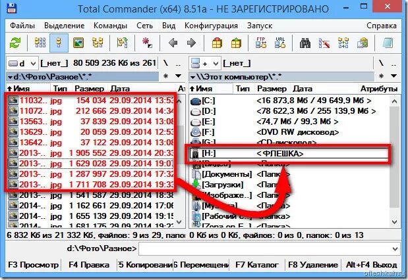Click F4 Правка button

click(x=89, y=265)
